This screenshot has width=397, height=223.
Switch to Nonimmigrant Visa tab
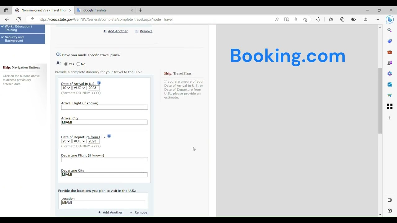pyautogui.click(x=43, y=10)
